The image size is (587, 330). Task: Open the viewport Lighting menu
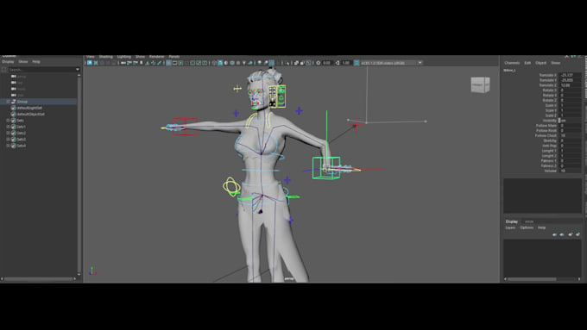click(x=124, y=57)
